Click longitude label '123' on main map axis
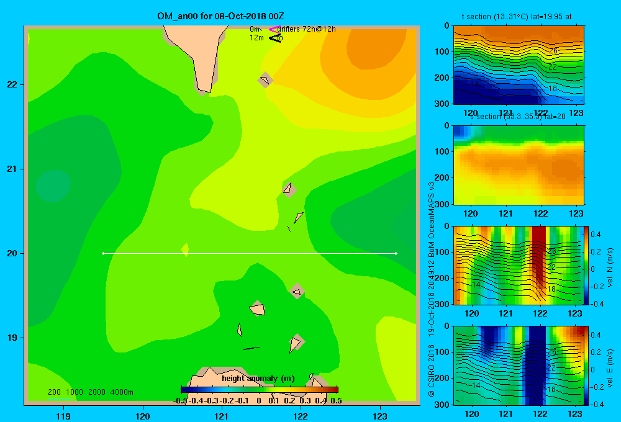621x422 pixels. pos(380,416)
